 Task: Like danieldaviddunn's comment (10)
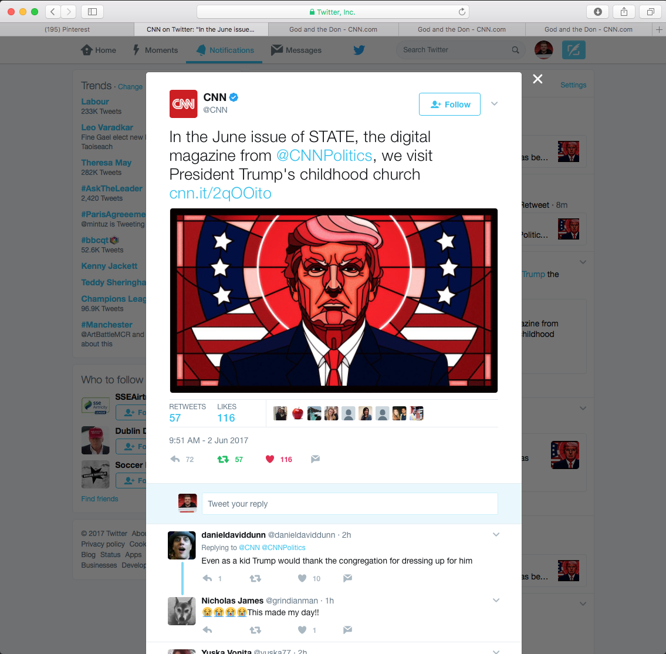click(x=302, y=578)
